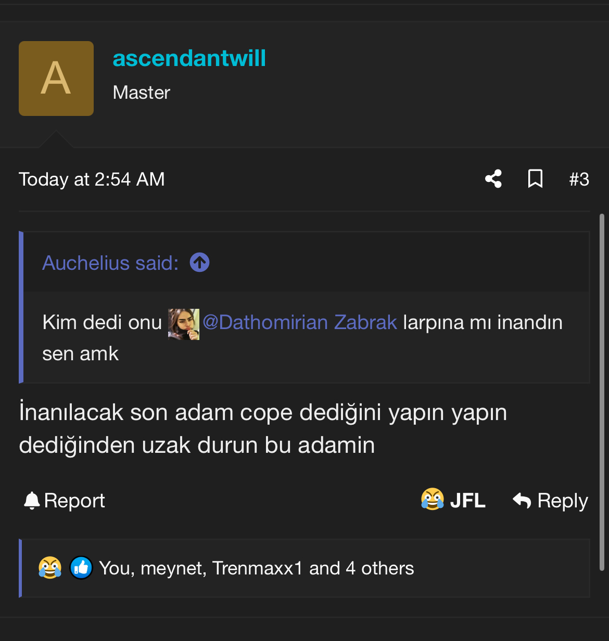Screen dimensions: 609x641
Task: Click the laughing emoji in the reactions summary
Action: [x=50, y=568]
